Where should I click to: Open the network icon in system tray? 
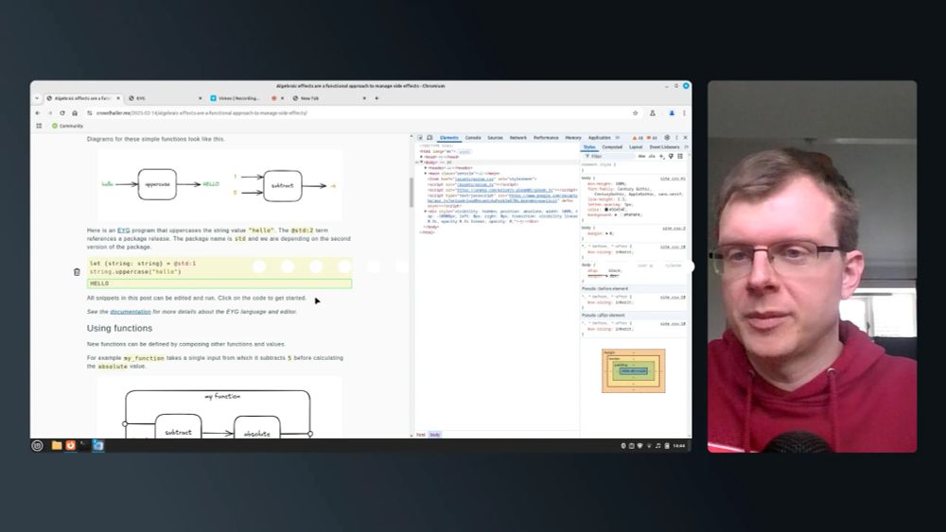click(649, 446)
